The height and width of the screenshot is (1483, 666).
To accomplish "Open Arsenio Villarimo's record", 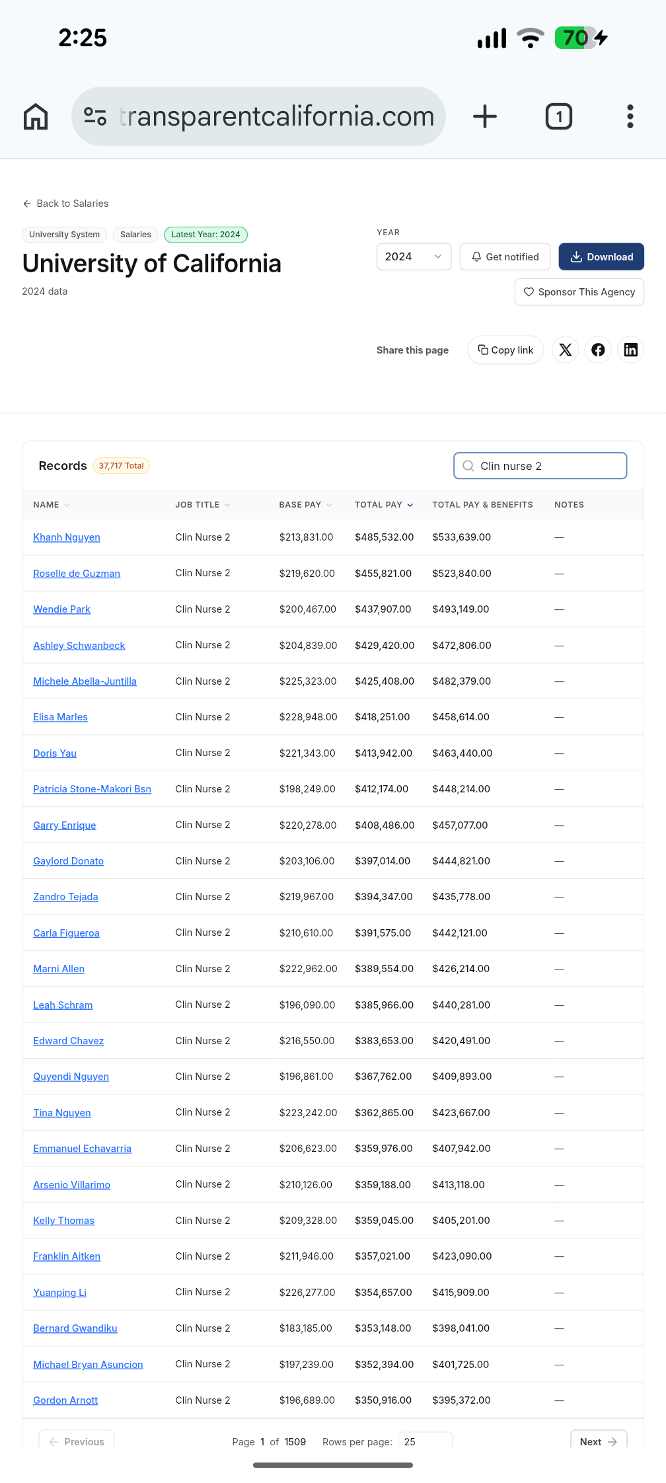I will tap(71, 1185).
